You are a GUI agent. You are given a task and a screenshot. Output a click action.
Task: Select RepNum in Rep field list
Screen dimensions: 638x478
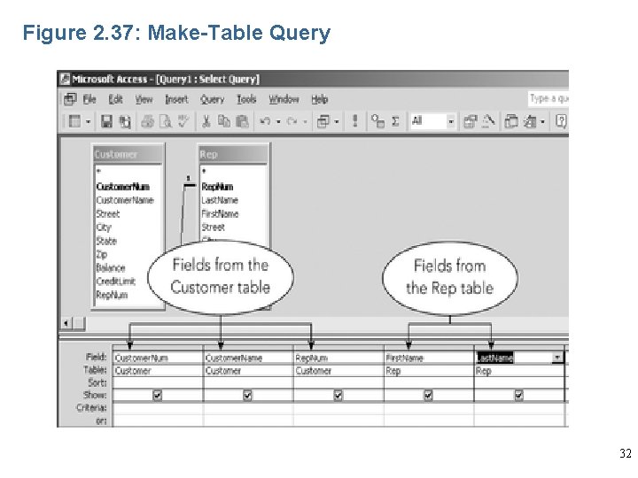(217, 187)
